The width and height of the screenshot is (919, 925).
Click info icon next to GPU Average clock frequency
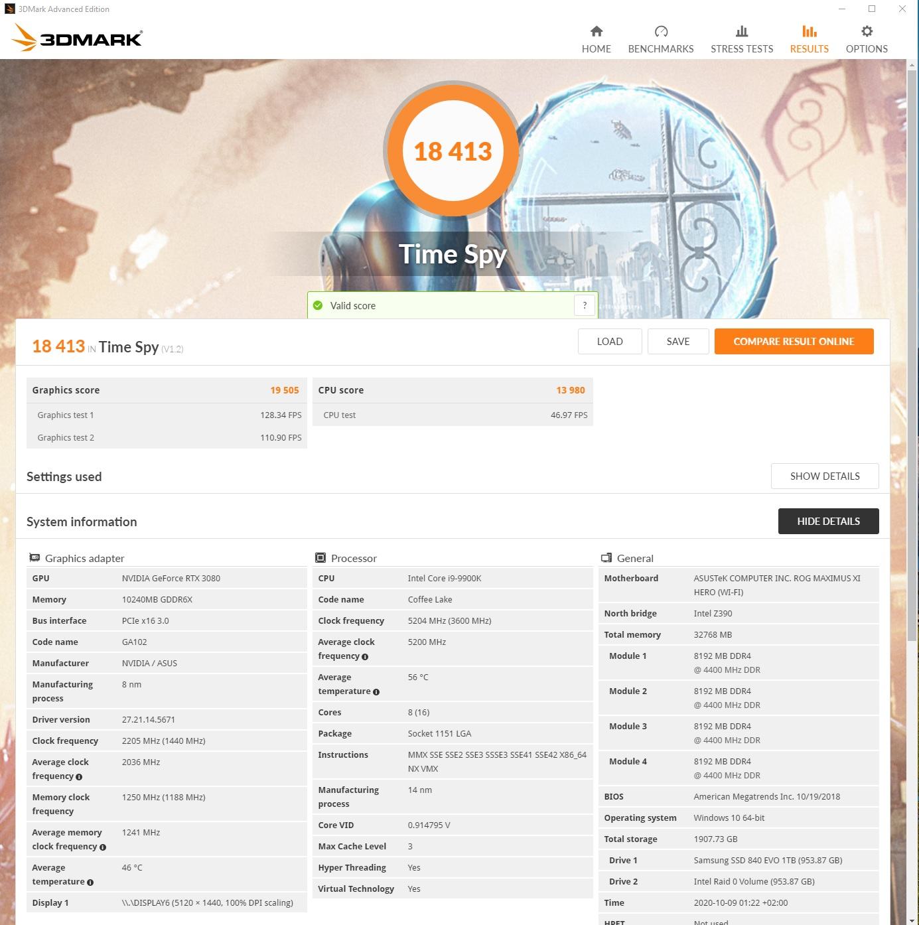pos(79,776)
